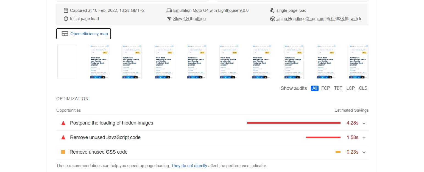Click the 1.58s savings bar
This screenshot has width=424, height=172.
pyautogui.click(x=323, y=137)
